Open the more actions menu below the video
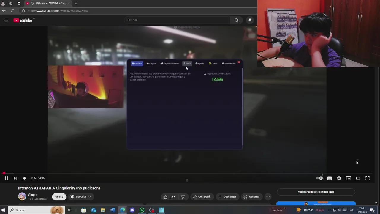This screenshot has width=380, height=214. (x=268, y=196)
